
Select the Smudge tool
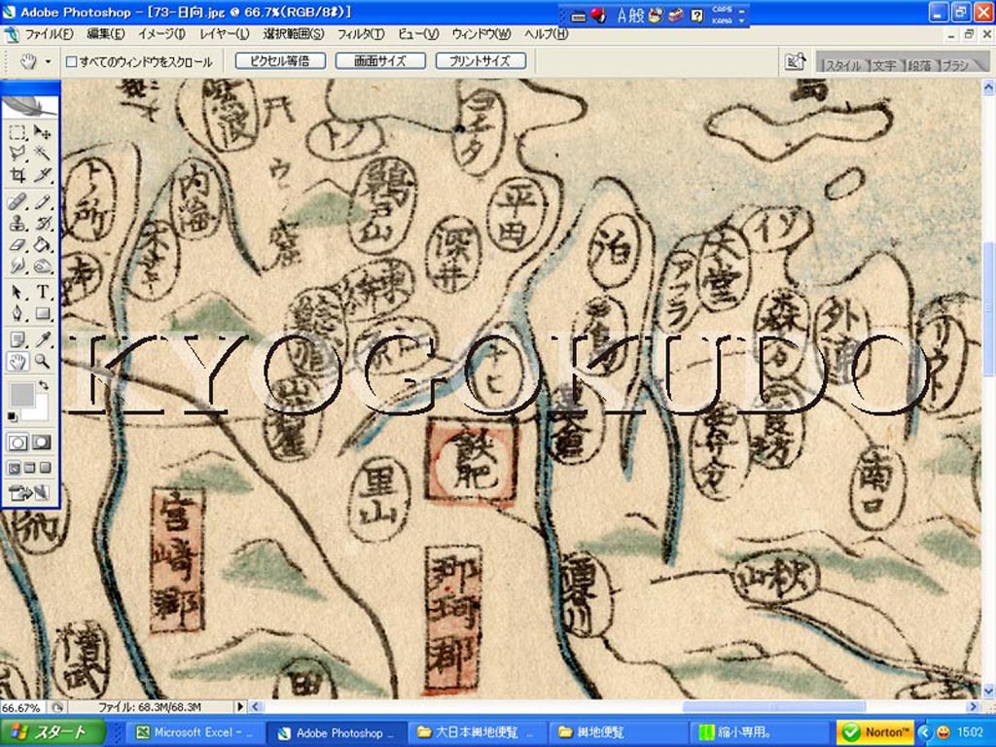point(18,266)
